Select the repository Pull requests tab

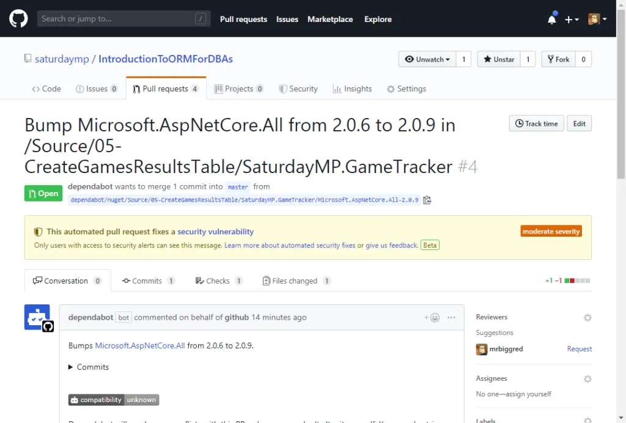coord(166,89)
